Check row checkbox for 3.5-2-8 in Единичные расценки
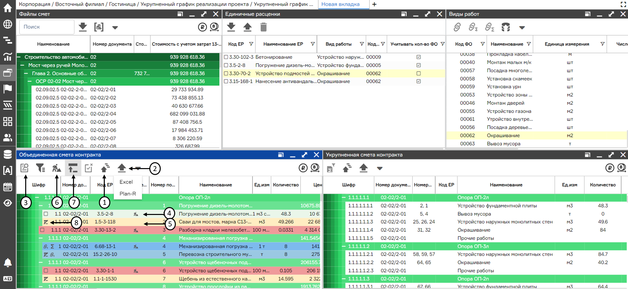The height and width of the screenshot is (289, 628). (x=226, y=65)
